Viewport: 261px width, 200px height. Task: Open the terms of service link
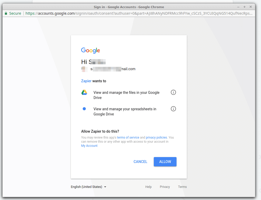[x=128, y=137]
